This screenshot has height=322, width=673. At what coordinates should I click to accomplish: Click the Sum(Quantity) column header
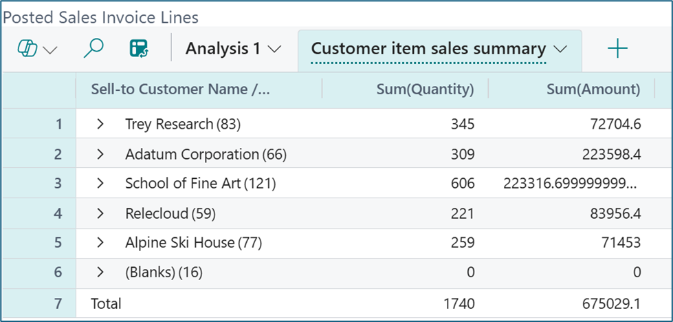point(425,89)
